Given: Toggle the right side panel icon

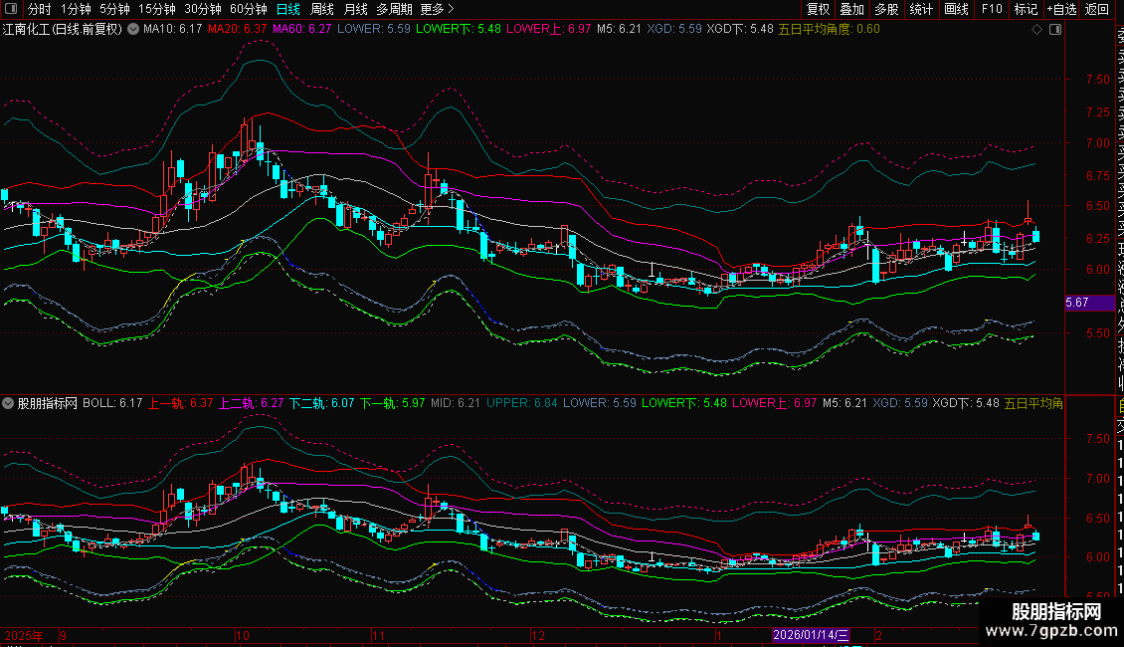Looking at the screenshot, I should (1055, 30).
